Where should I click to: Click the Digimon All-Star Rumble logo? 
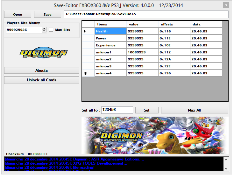(43, 53)
